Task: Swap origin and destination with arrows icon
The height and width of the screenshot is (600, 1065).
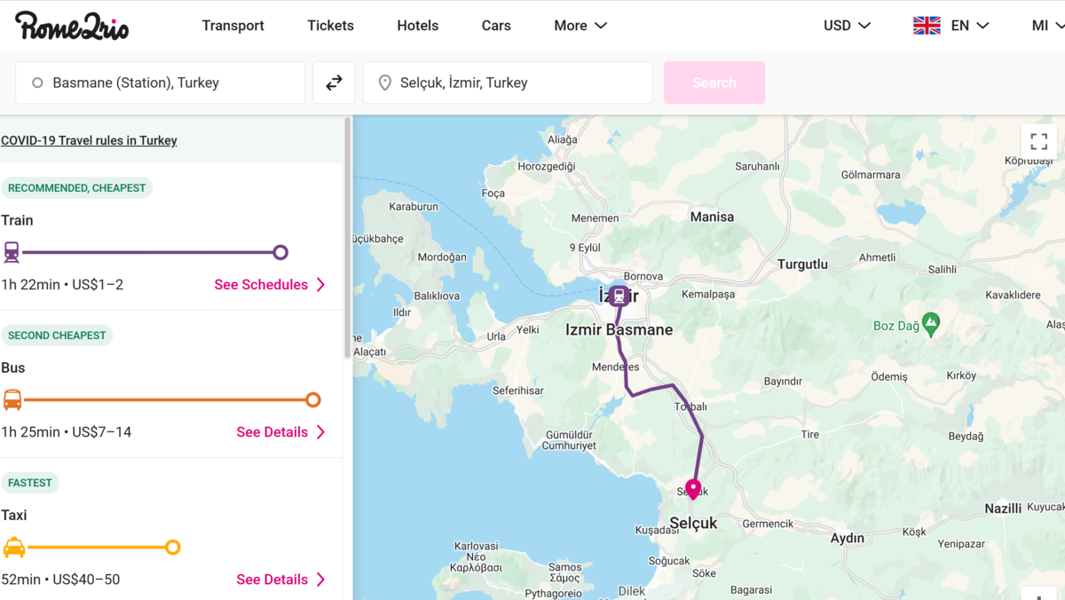Action: (334, 83)
